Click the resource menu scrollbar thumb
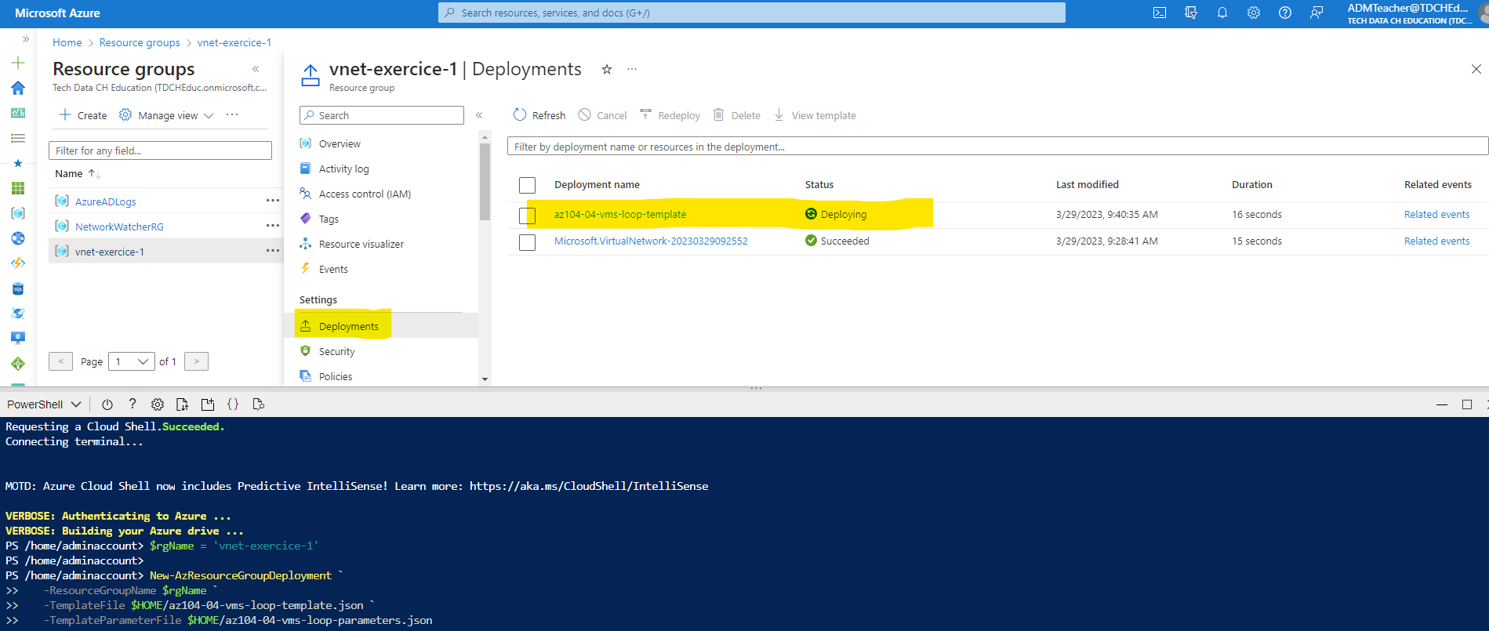Image resolution: width=1489 pixels, height=631 pixels. tap(485, 182)
